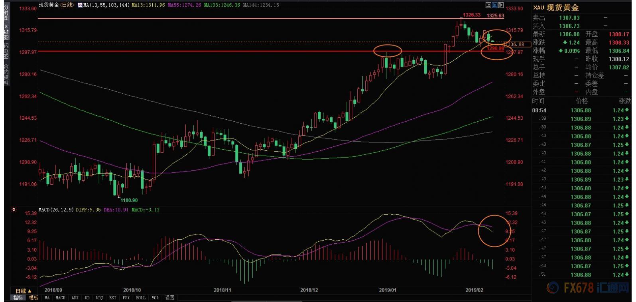Open the 合约资料 side tab
This screenshot has width=636, height=302.
6,75
